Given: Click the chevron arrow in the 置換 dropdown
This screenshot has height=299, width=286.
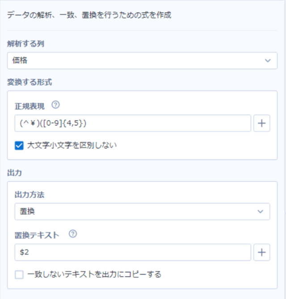Looking at the screenshot, I should (x=260, y=212).
